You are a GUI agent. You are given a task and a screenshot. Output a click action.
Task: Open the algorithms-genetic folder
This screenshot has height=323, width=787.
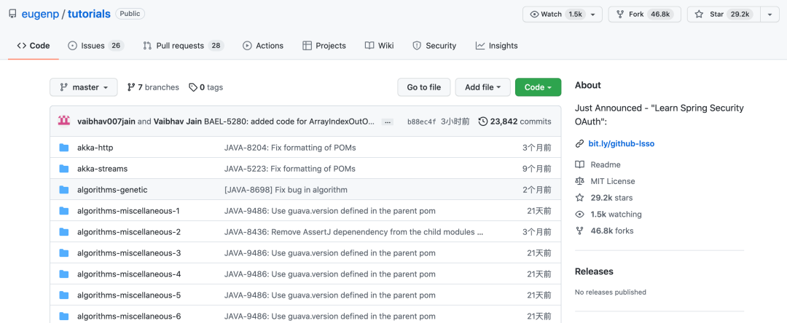click(112, 190)
